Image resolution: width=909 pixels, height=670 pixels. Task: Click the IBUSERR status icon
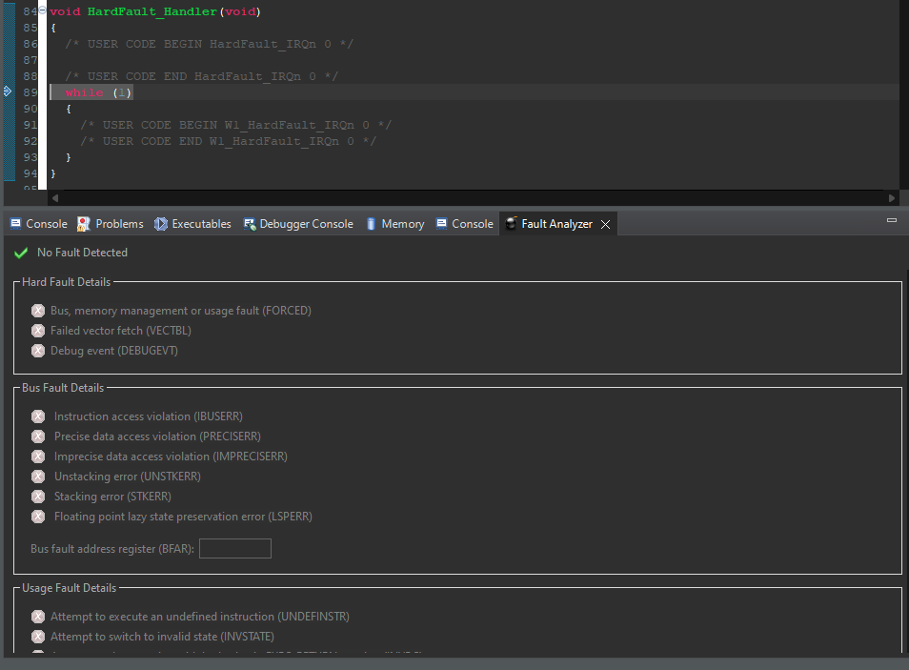click(38, 416)
